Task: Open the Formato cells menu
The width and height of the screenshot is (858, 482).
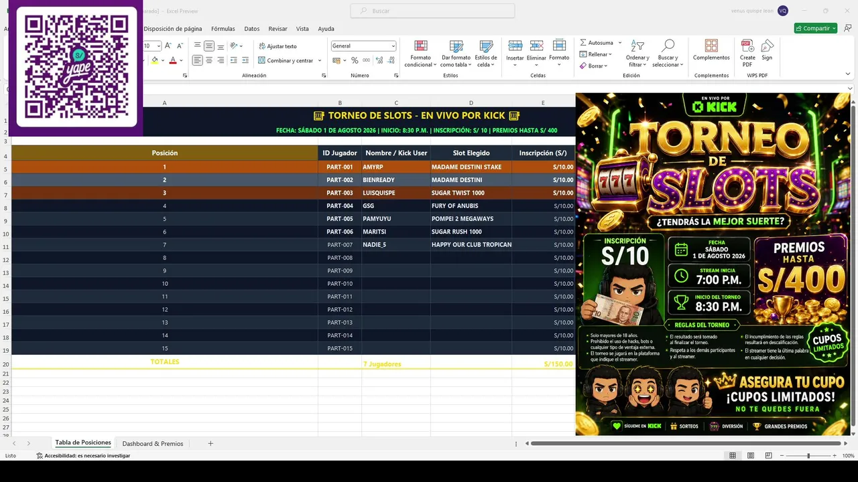Action: click(559, 54)
